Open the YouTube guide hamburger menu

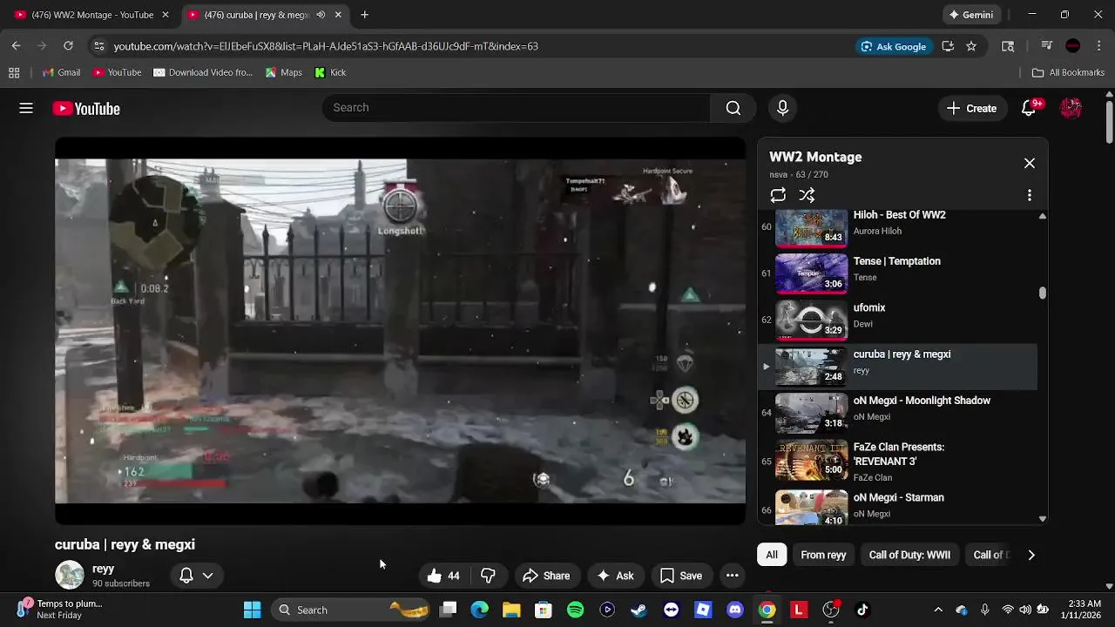coord(26,108)
